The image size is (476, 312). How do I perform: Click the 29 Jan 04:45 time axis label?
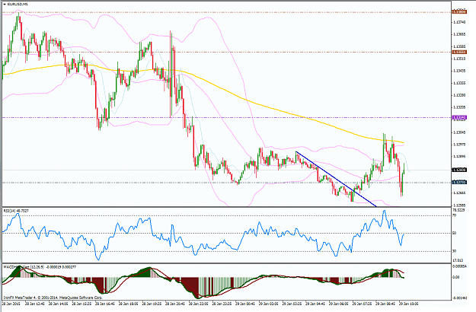[315, 303]
